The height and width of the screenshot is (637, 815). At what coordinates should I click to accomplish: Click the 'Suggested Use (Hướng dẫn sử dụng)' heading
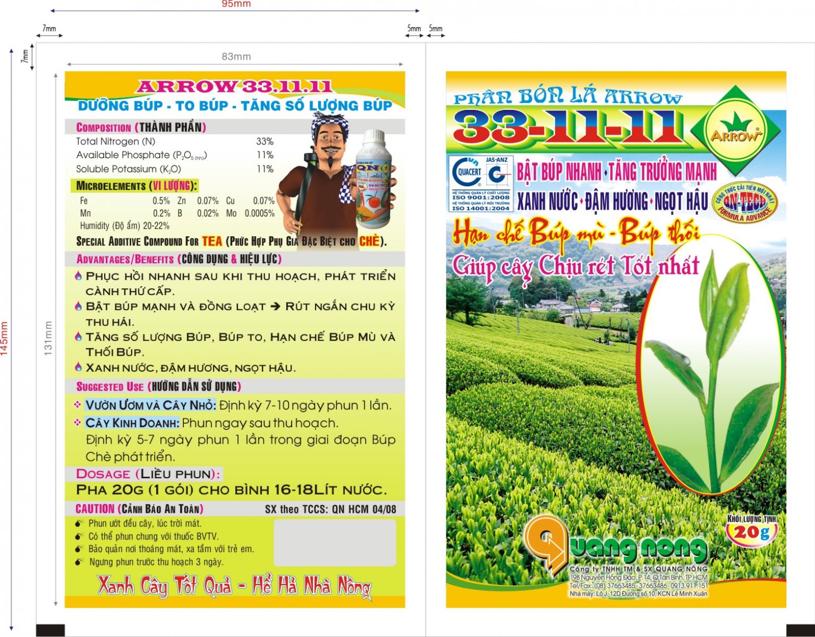point(159,386)
